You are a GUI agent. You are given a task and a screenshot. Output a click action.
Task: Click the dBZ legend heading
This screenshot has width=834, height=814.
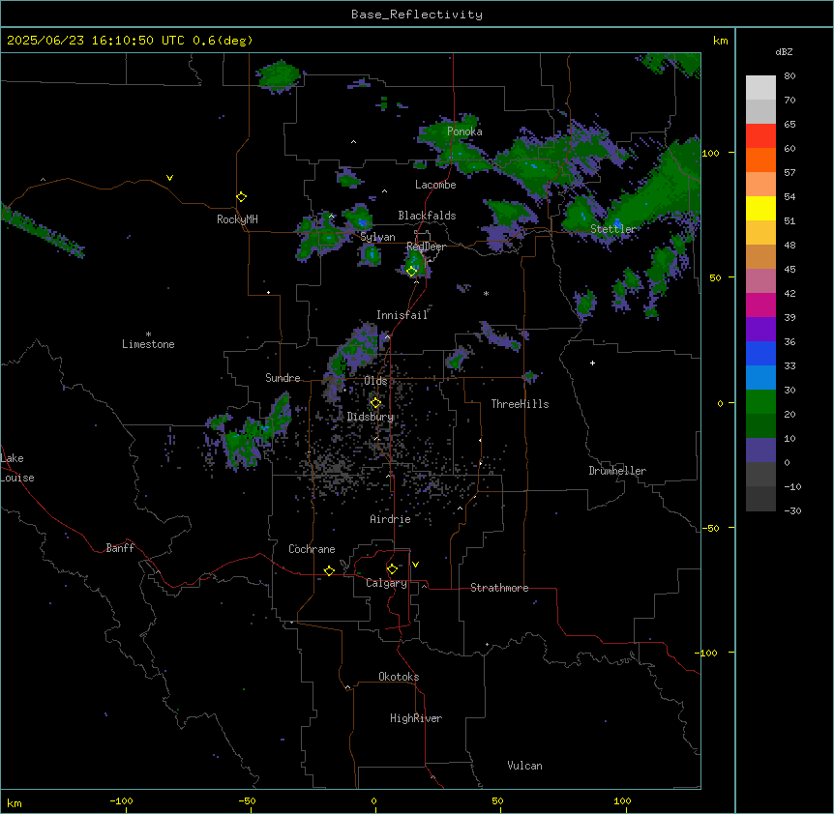click(784, 51)
